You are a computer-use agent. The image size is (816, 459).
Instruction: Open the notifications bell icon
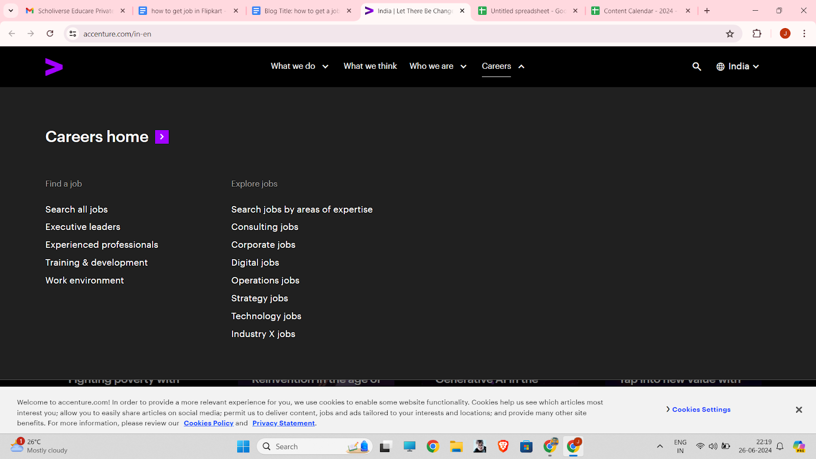coord(780,447)
